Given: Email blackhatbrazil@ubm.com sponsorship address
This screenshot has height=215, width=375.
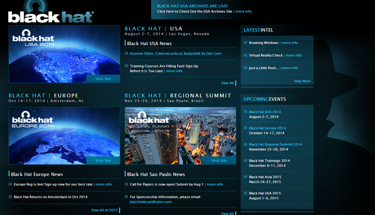Looking at the screenshot, I should (150, 202).
